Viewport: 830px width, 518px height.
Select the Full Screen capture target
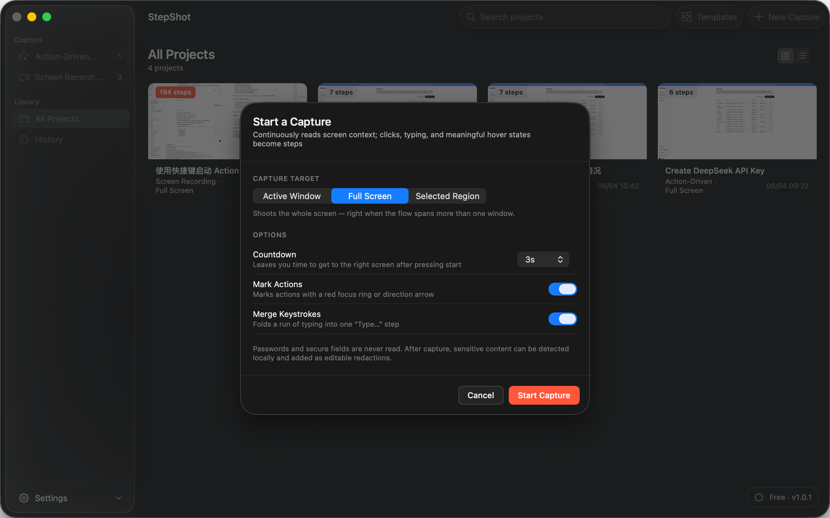370,196
